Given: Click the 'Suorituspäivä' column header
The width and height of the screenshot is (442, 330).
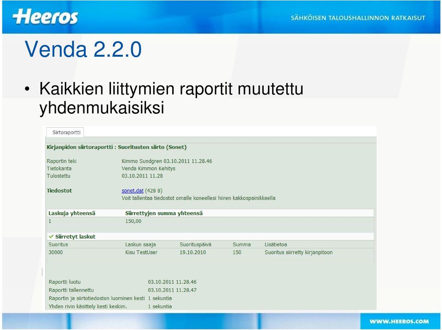Looking at the screenshot, I should click(x=195, y=244).
